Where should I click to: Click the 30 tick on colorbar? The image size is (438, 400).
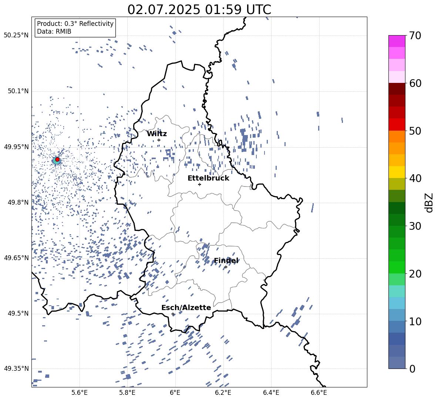(x=415, y=226)
